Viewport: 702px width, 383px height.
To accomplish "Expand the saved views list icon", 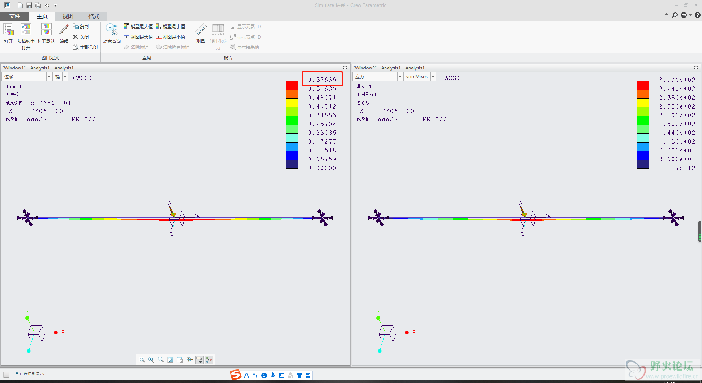I will click(x=180, y=360).
